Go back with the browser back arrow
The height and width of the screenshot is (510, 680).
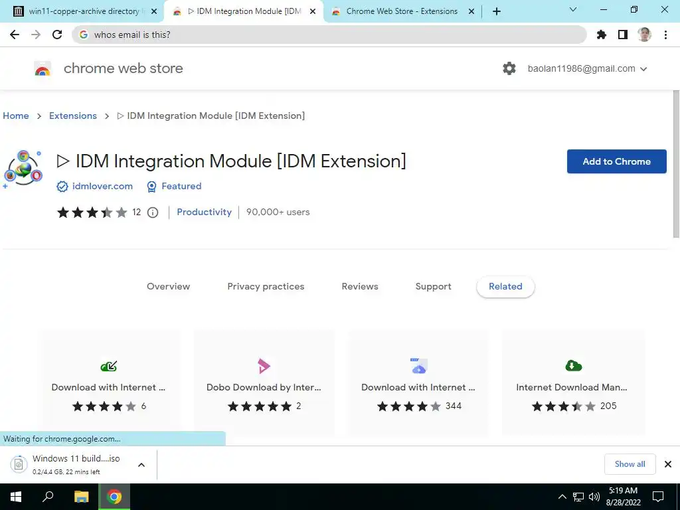point(15,35)
